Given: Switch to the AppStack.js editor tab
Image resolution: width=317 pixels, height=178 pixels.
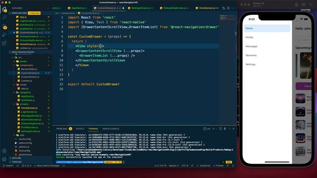Looking at the screenshot, I should point(77,8).
